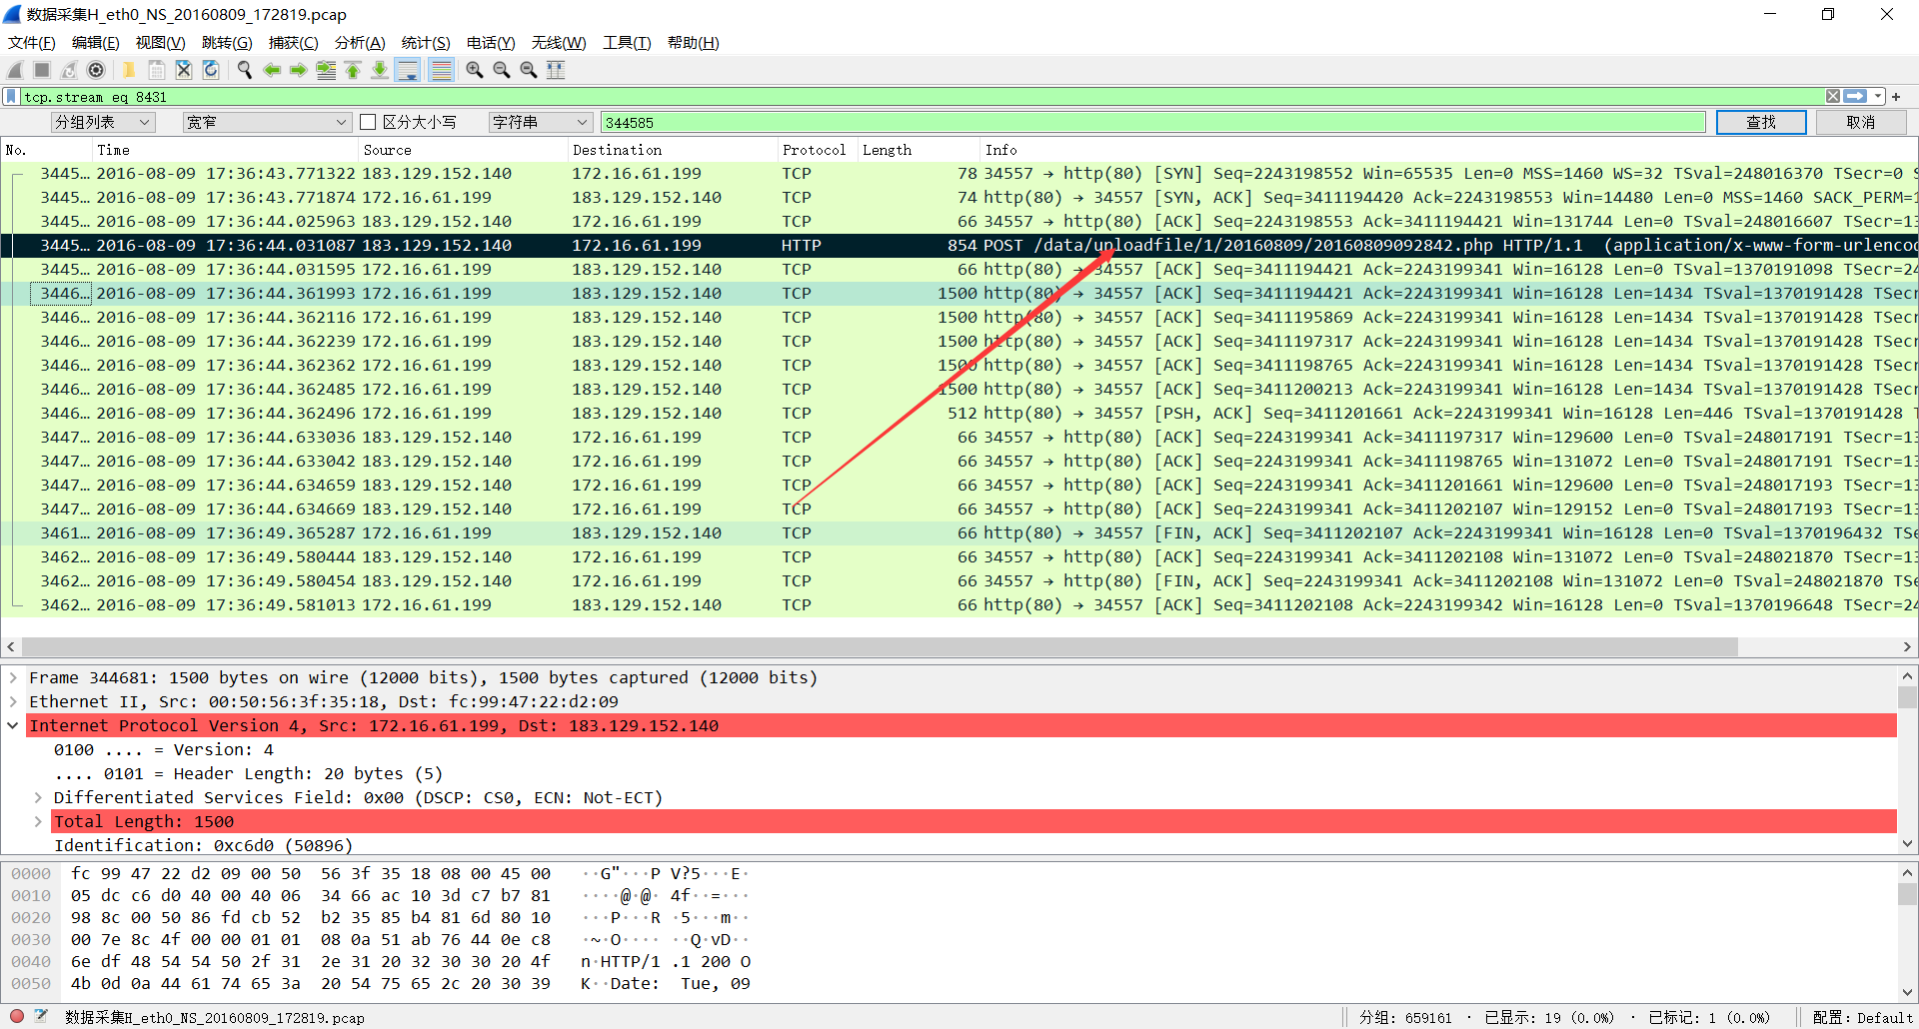The image size is (1919, 1029).
Task: Open the 文件(F) menu
Action: [32, 43]
